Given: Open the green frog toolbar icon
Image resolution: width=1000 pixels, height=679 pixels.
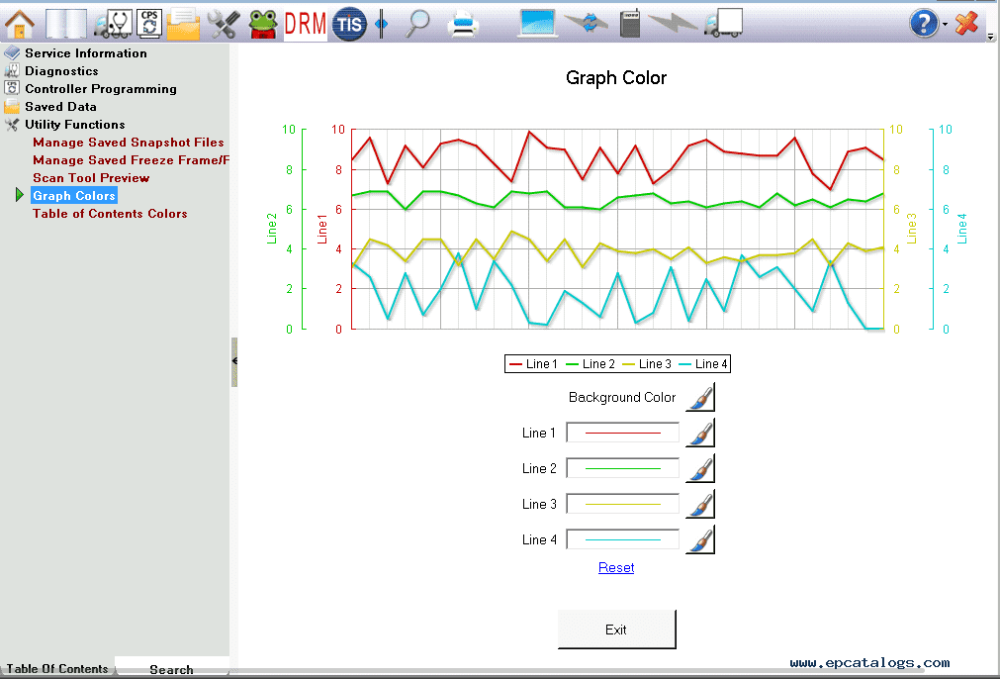Looking at the screenshot, I should point(263,24).
